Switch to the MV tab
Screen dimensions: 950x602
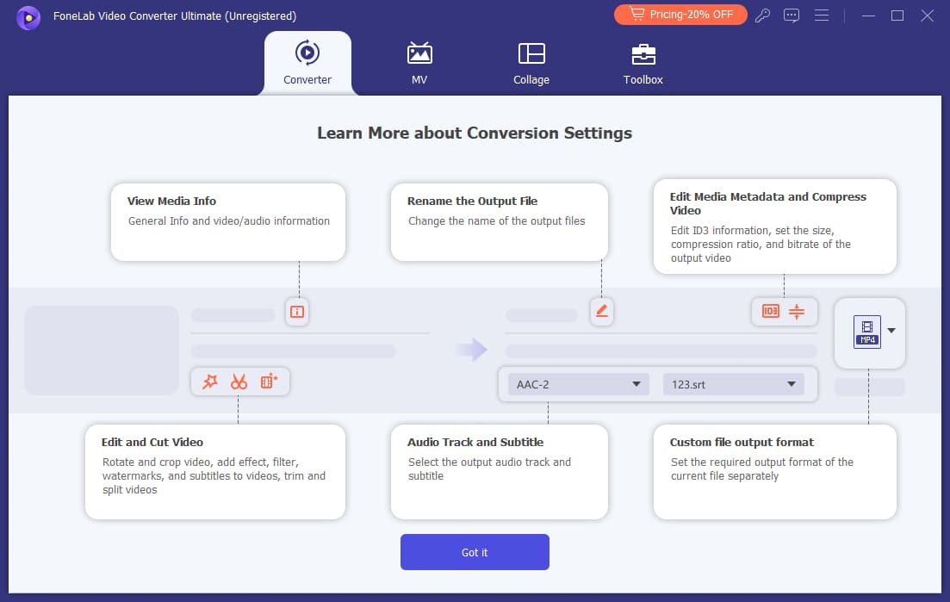click(x=419, y=63)
